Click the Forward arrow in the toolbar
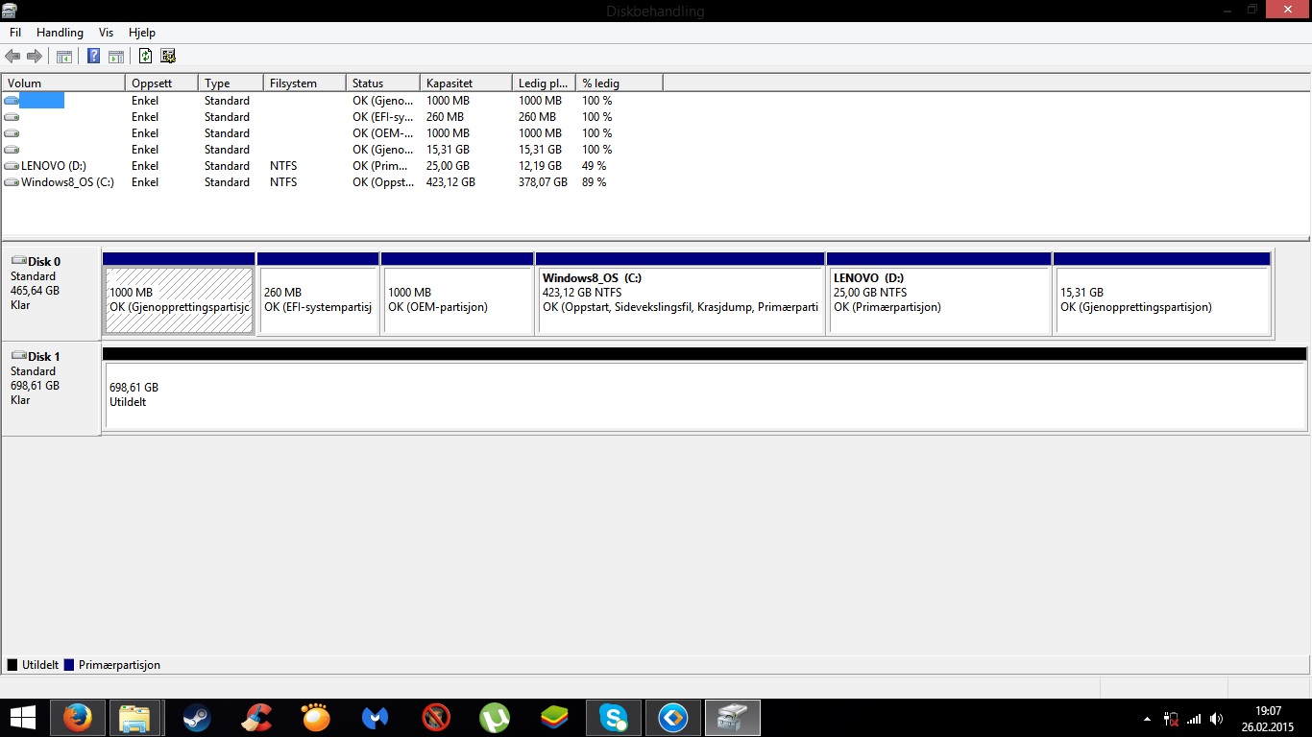Viewport: 1312px width, 737px height. [35, 57]
